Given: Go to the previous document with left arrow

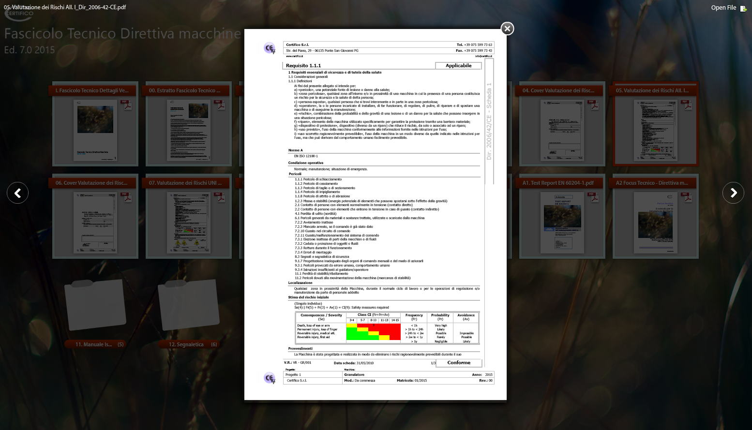Looking at the screenshot, I should pos(18,193).
